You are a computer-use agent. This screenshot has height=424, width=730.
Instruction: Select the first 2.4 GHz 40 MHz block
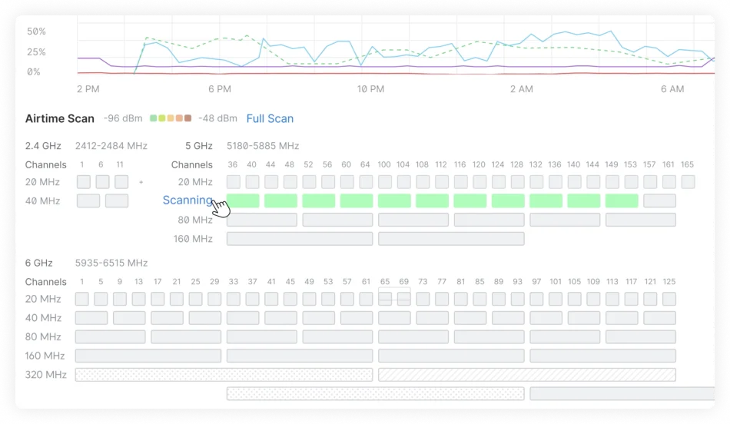click(x=88, y=201)
